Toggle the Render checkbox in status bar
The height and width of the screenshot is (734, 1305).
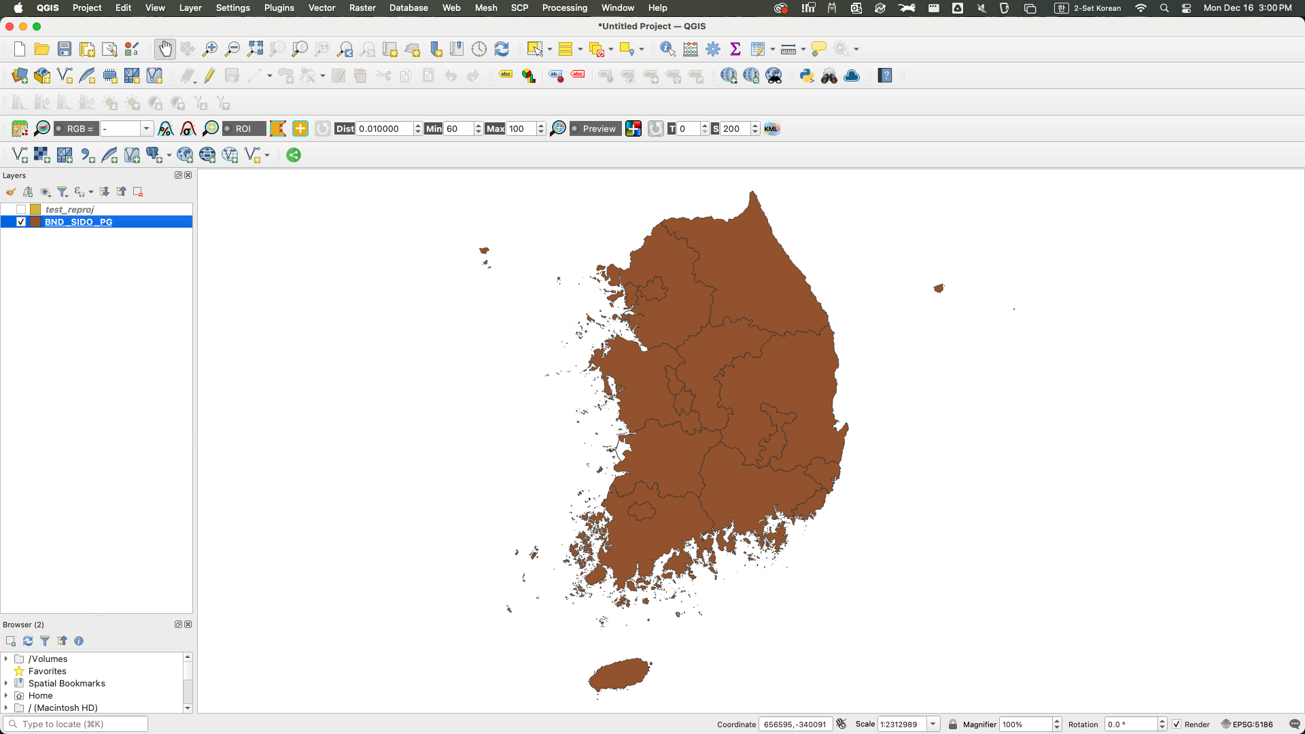point(1178,724)
